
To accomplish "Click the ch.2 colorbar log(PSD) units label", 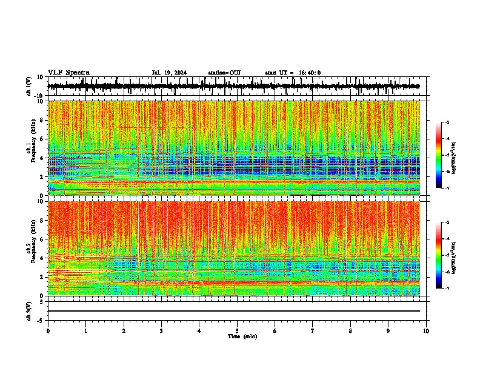I will tap(454, 258).
